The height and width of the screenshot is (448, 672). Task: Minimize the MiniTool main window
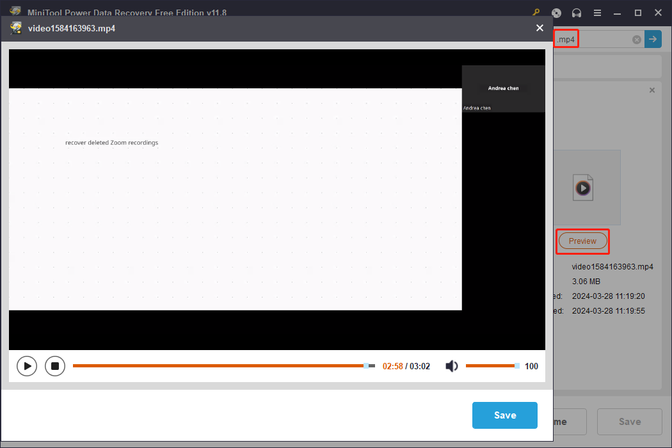click(617, 13)
